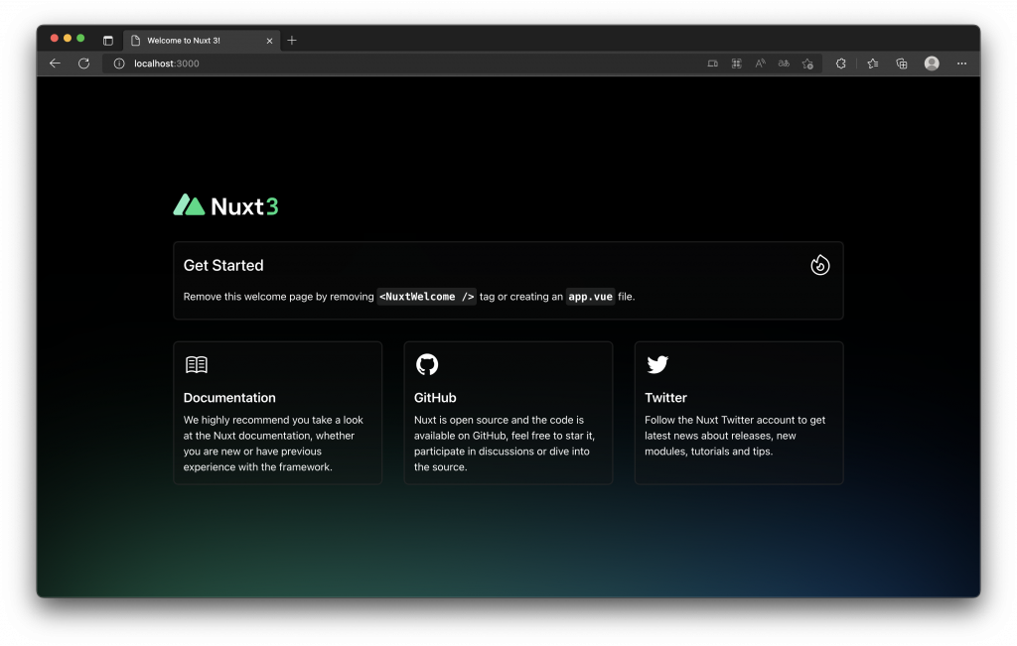Screen dimensions: 1017x646
Task: Click the <NuxtWelcome /> code tag
Action: [427, 297]
